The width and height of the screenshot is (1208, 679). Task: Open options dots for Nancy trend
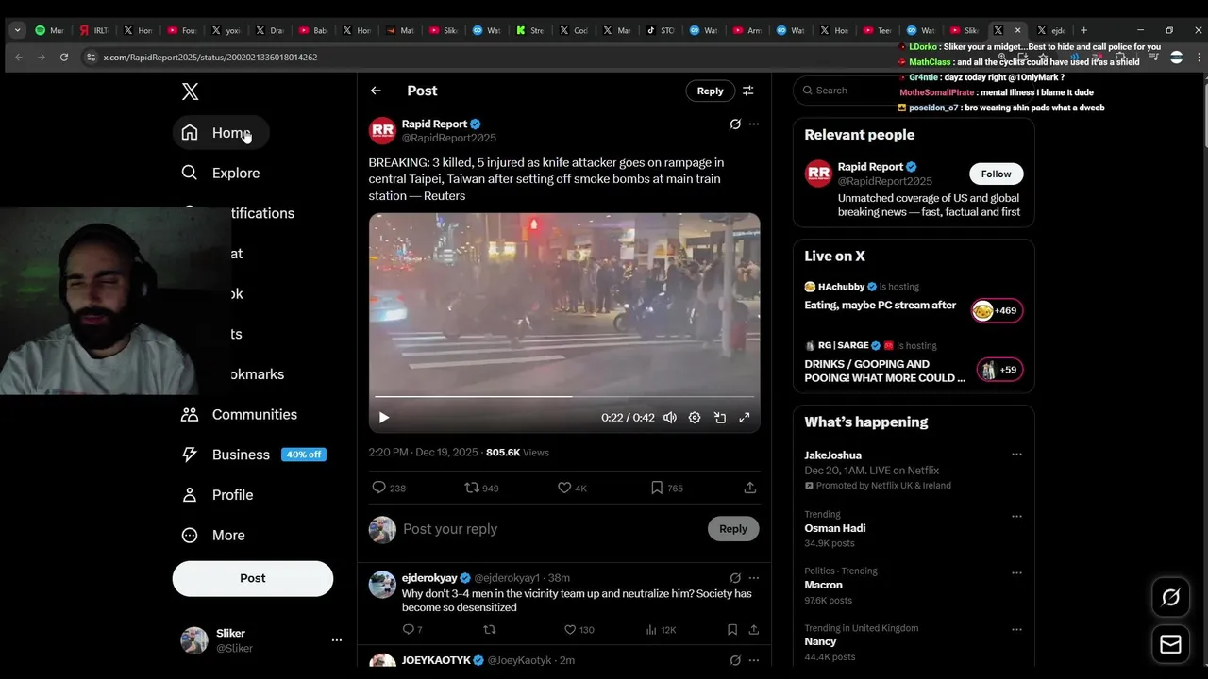1016,629
